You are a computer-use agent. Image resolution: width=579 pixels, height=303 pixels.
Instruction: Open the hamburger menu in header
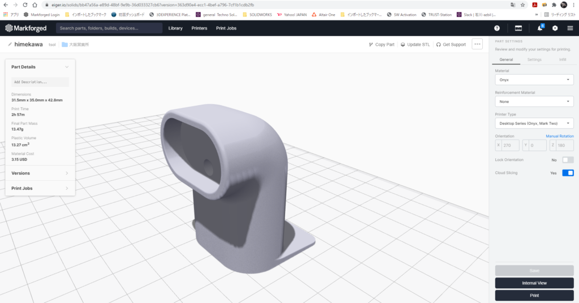(570, 28)
